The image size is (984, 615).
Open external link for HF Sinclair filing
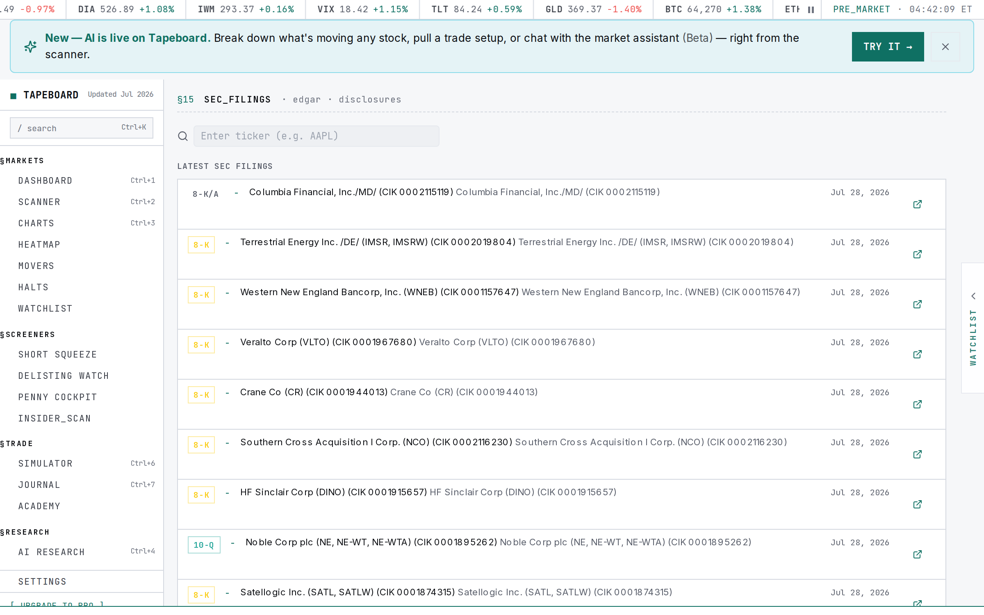pos(918,504)
